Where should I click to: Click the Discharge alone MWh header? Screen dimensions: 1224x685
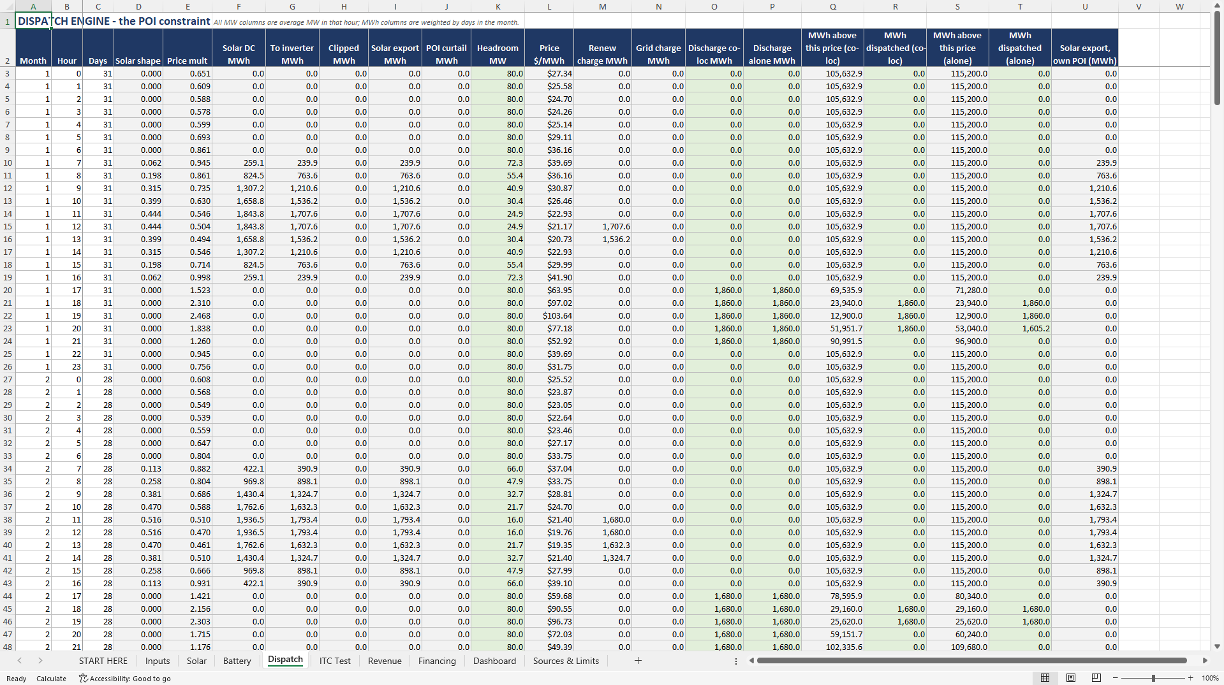(x=772, y=48)
